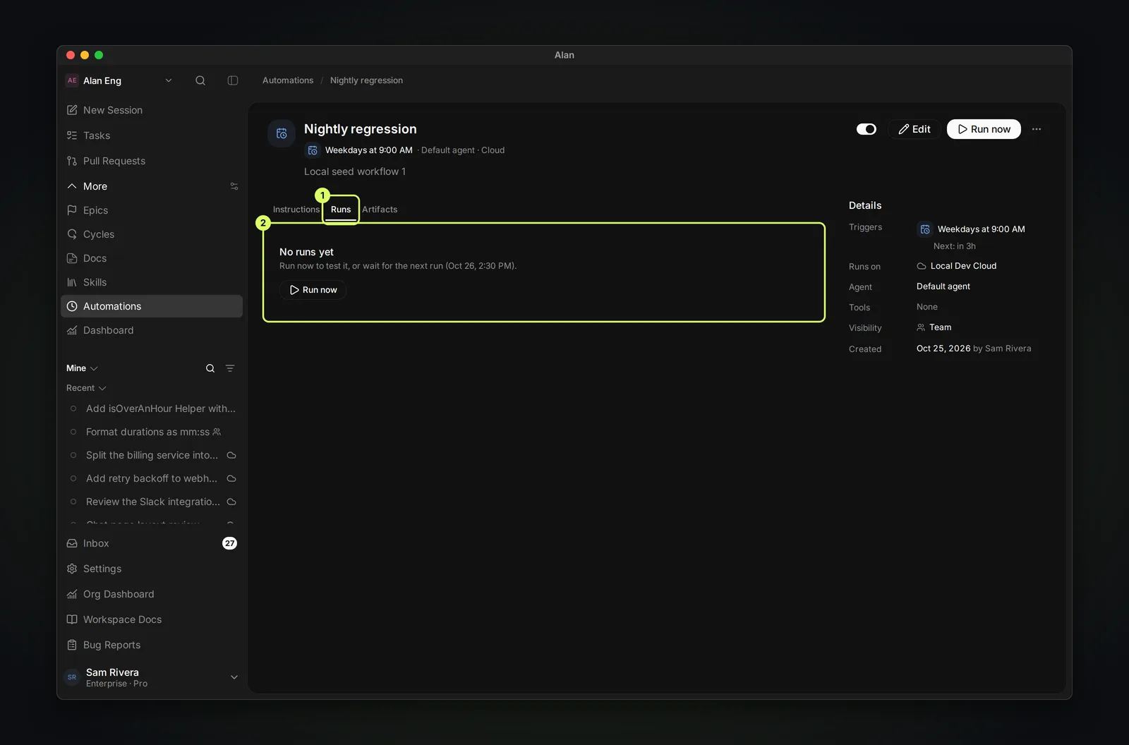Click the cloud icon on Add retry backoff row
1129x745 pixels.
[231, 478]
